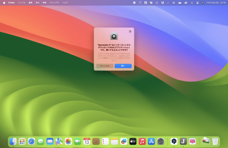Open the ヘルプ menu

click(65, 3)
